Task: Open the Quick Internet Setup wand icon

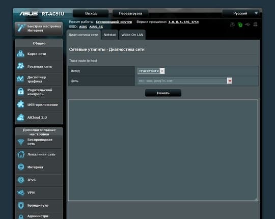Action: pyautogui.click(x=21, y=28)
